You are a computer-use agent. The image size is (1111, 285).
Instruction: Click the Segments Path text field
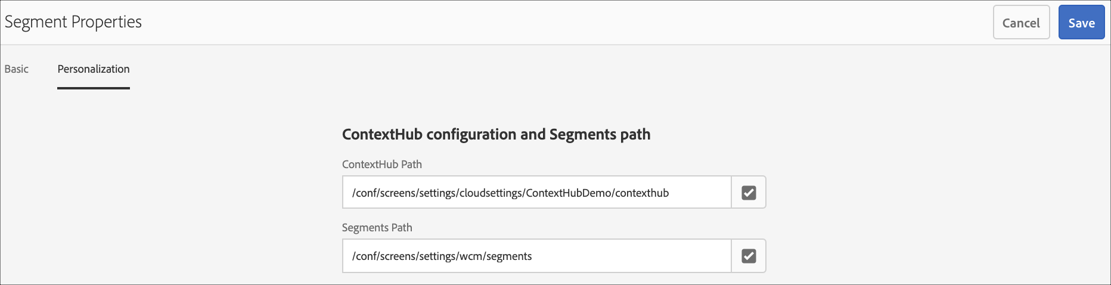tap(536, 256)
